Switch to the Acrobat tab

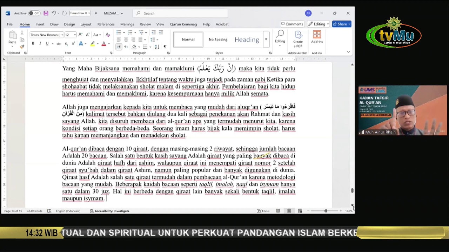click(222, 24)
